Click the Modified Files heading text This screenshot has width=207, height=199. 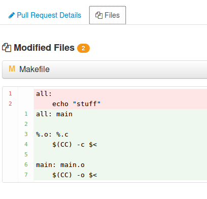pos(44,48)
